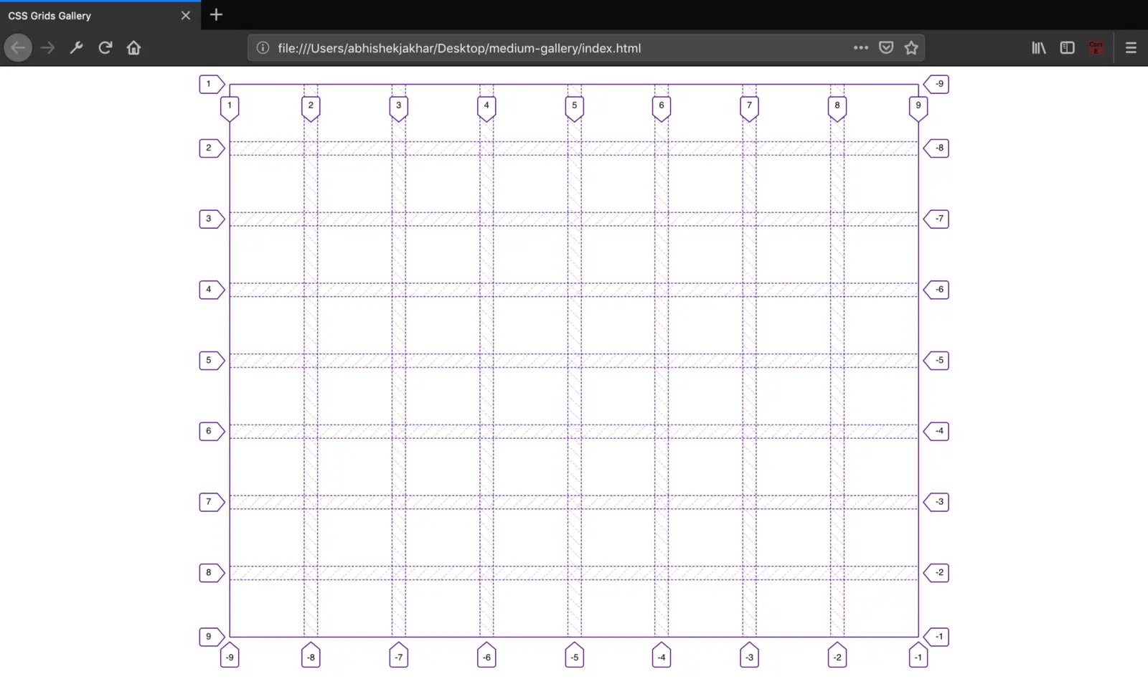The image size is (1148, 697).
Task: Open page actions three-dot menu
Action: click(x=861, y=48)
